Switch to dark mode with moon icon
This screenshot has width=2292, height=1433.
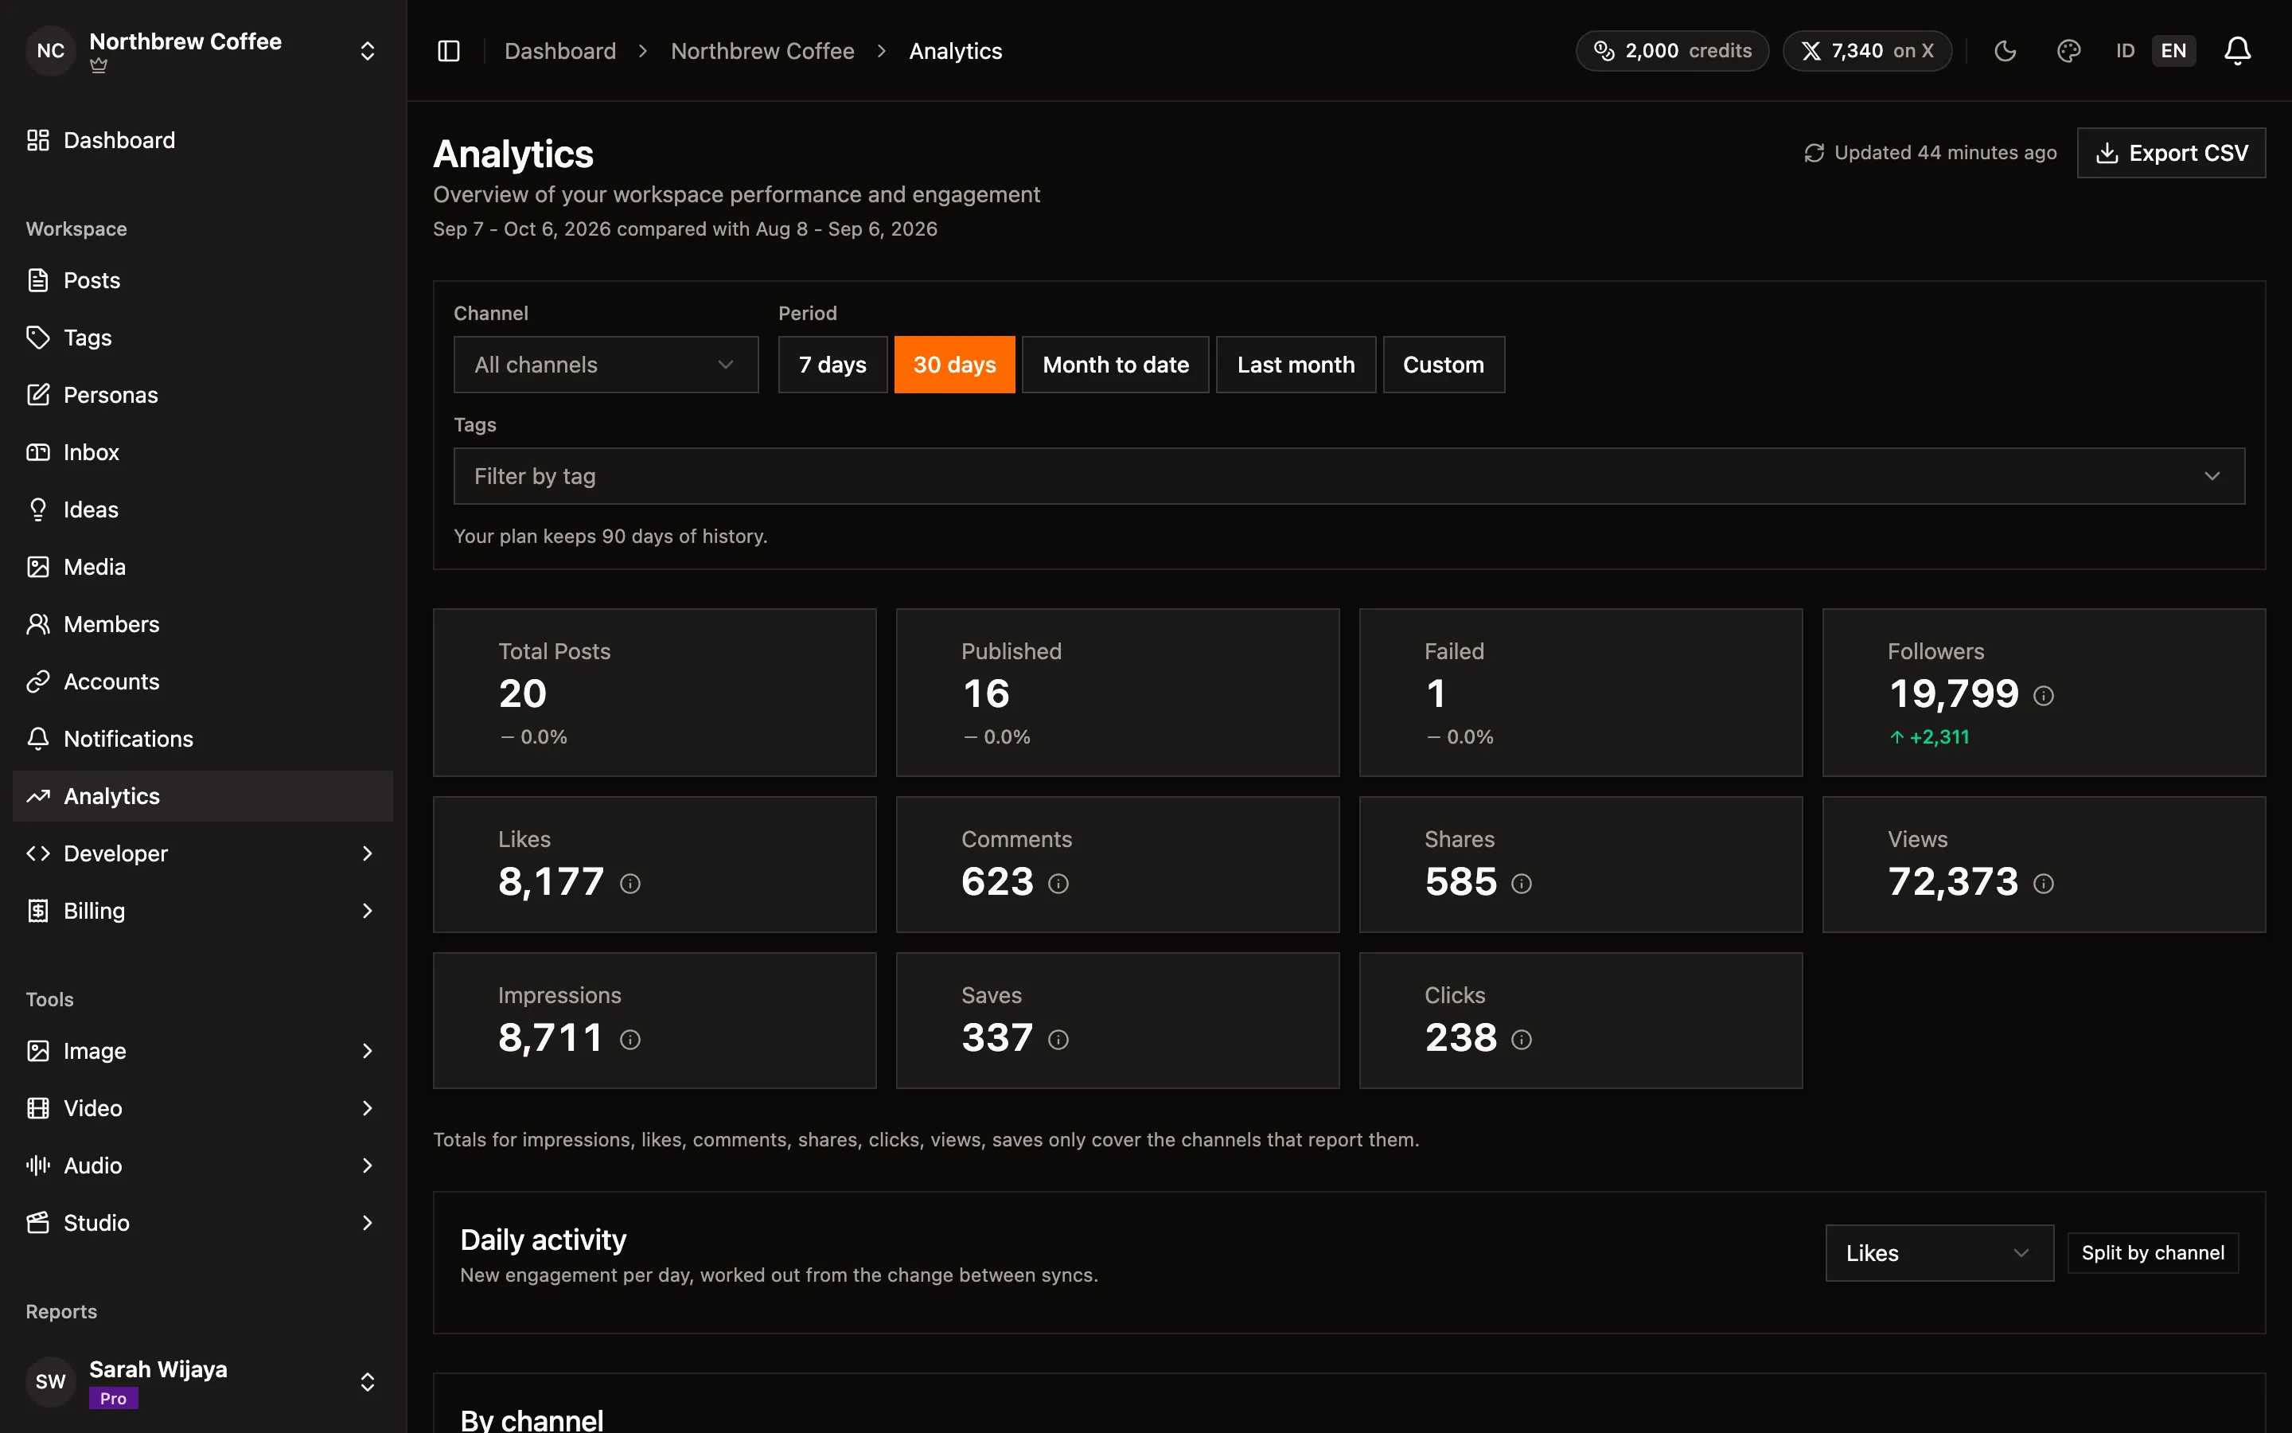tap(2005, 51)
